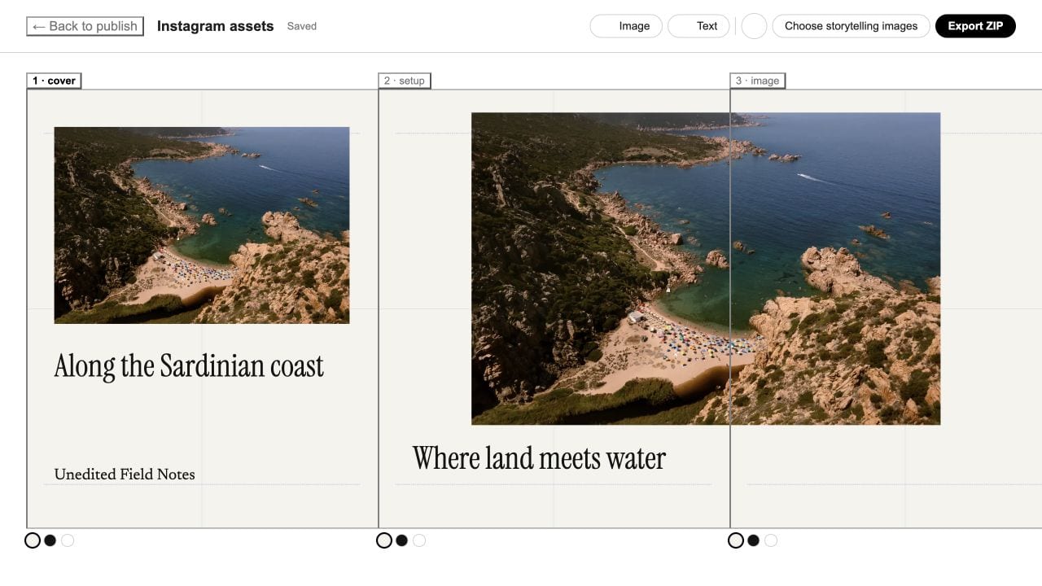
Task: Set black background swatch under slide 3
Action: [754, 540]
